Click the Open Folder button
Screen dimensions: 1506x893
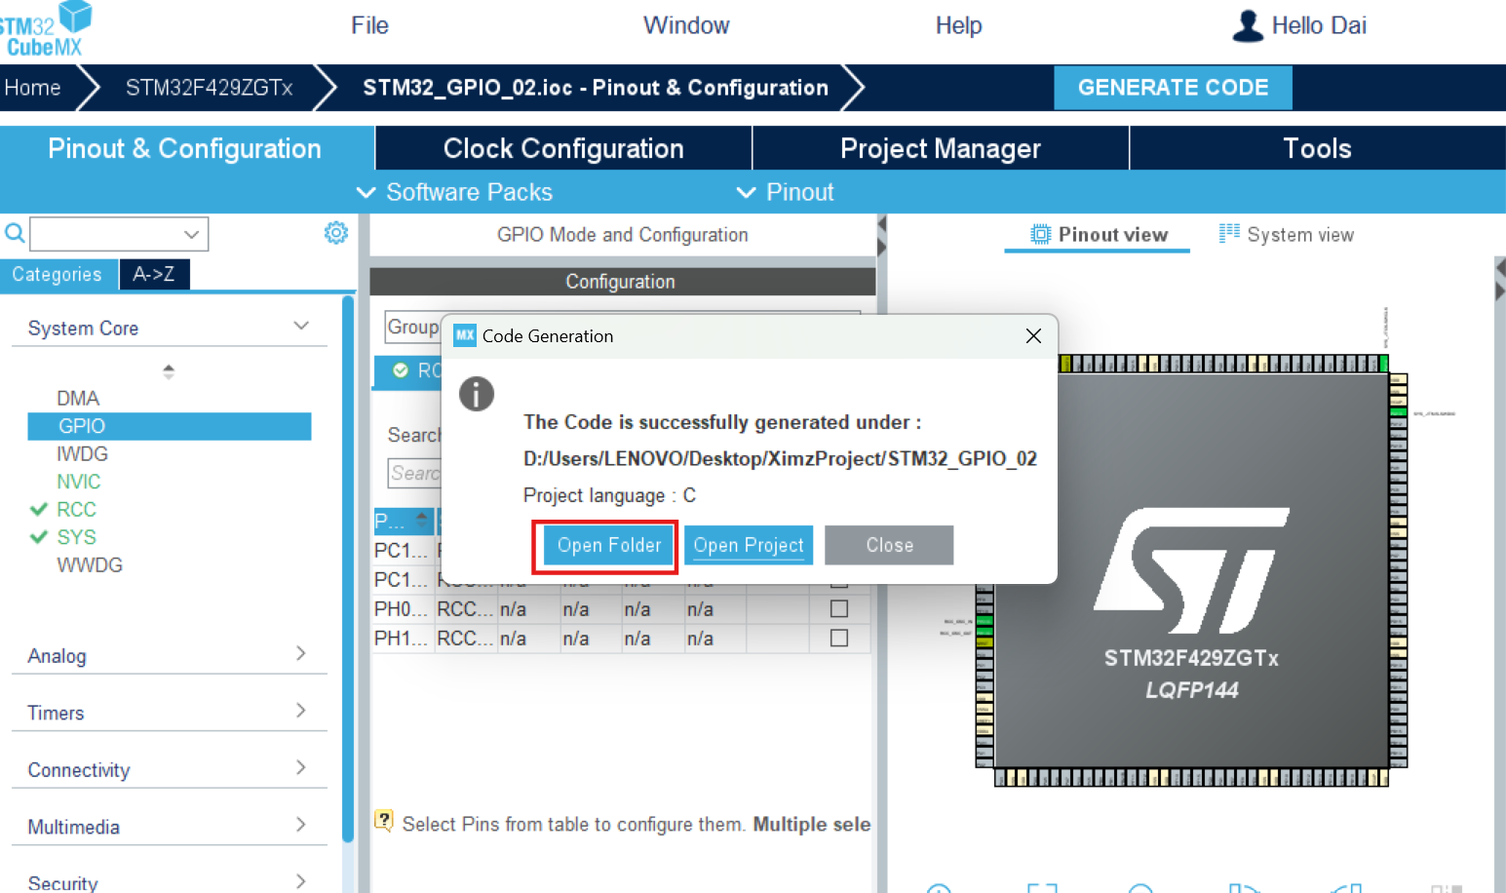point(609,545)
